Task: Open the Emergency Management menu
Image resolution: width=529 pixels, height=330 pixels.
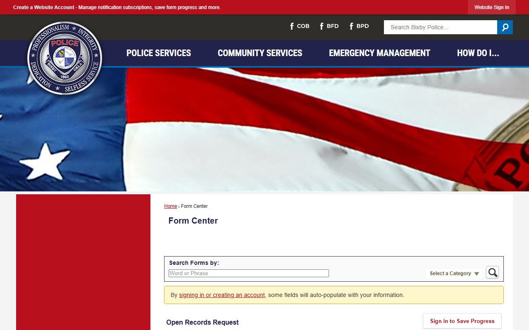Action: coord(379,53)
